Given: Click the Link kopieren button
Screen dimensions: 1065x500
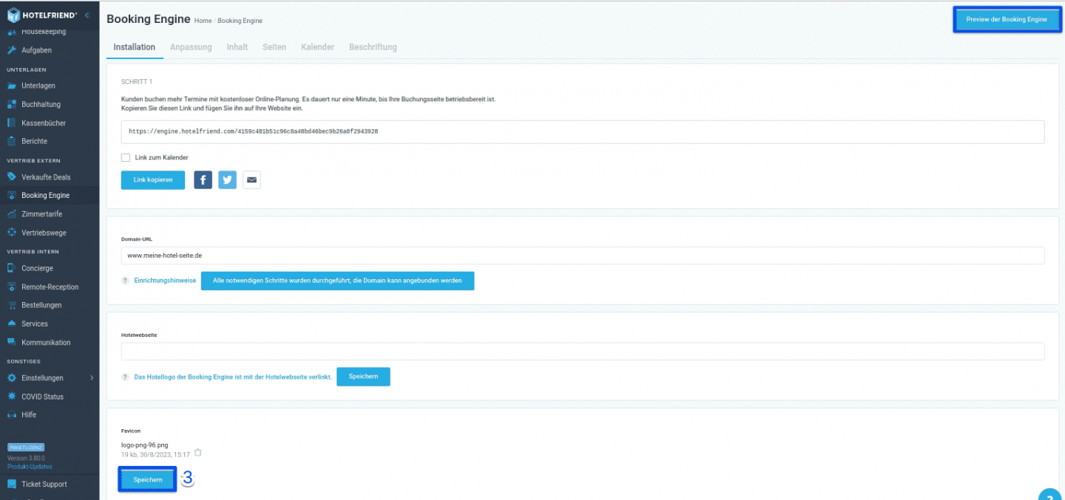Looking at the screenshot, I should [153, 179].
